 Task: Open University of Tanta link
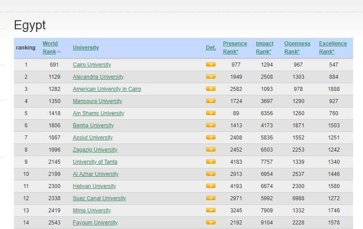95,162
